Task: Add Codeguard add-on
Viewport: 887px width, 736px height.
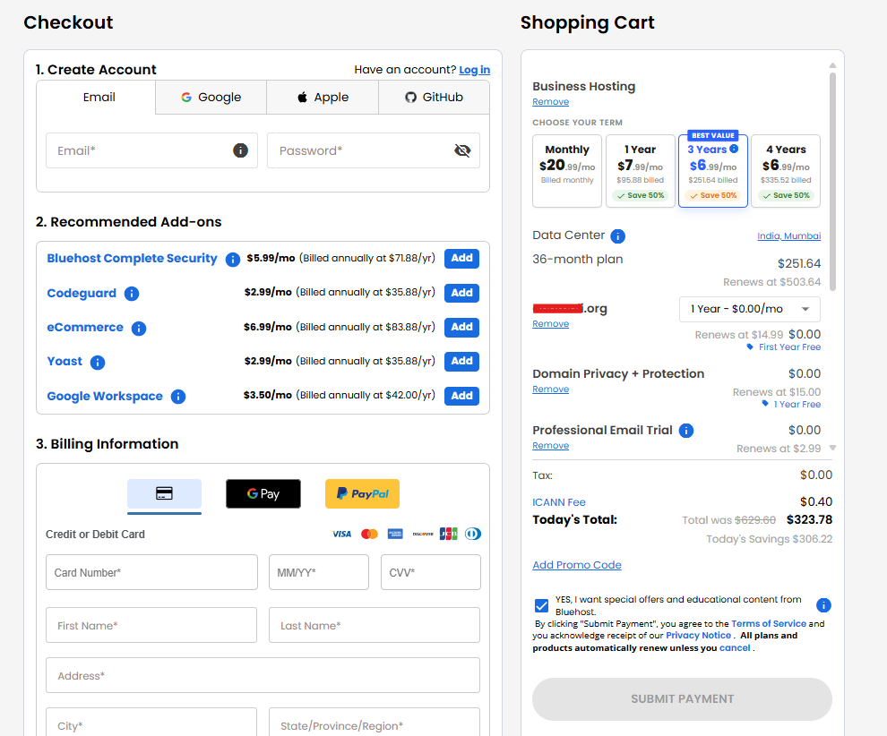Action: click(x=461, y=293)
